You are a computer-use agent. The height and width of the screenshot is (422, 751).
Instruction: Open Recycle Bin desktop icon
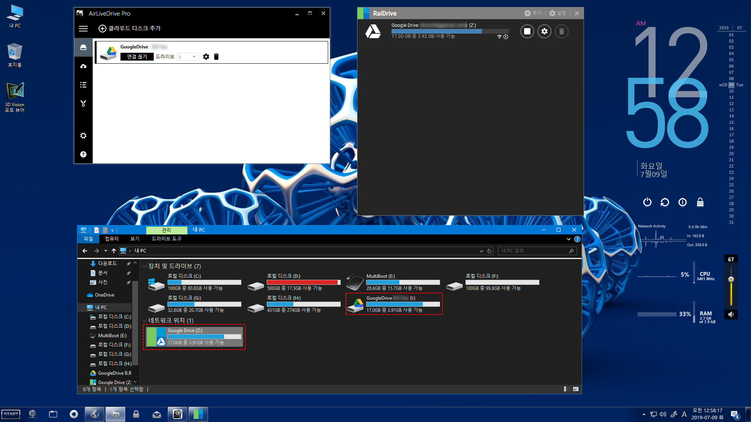14,55
